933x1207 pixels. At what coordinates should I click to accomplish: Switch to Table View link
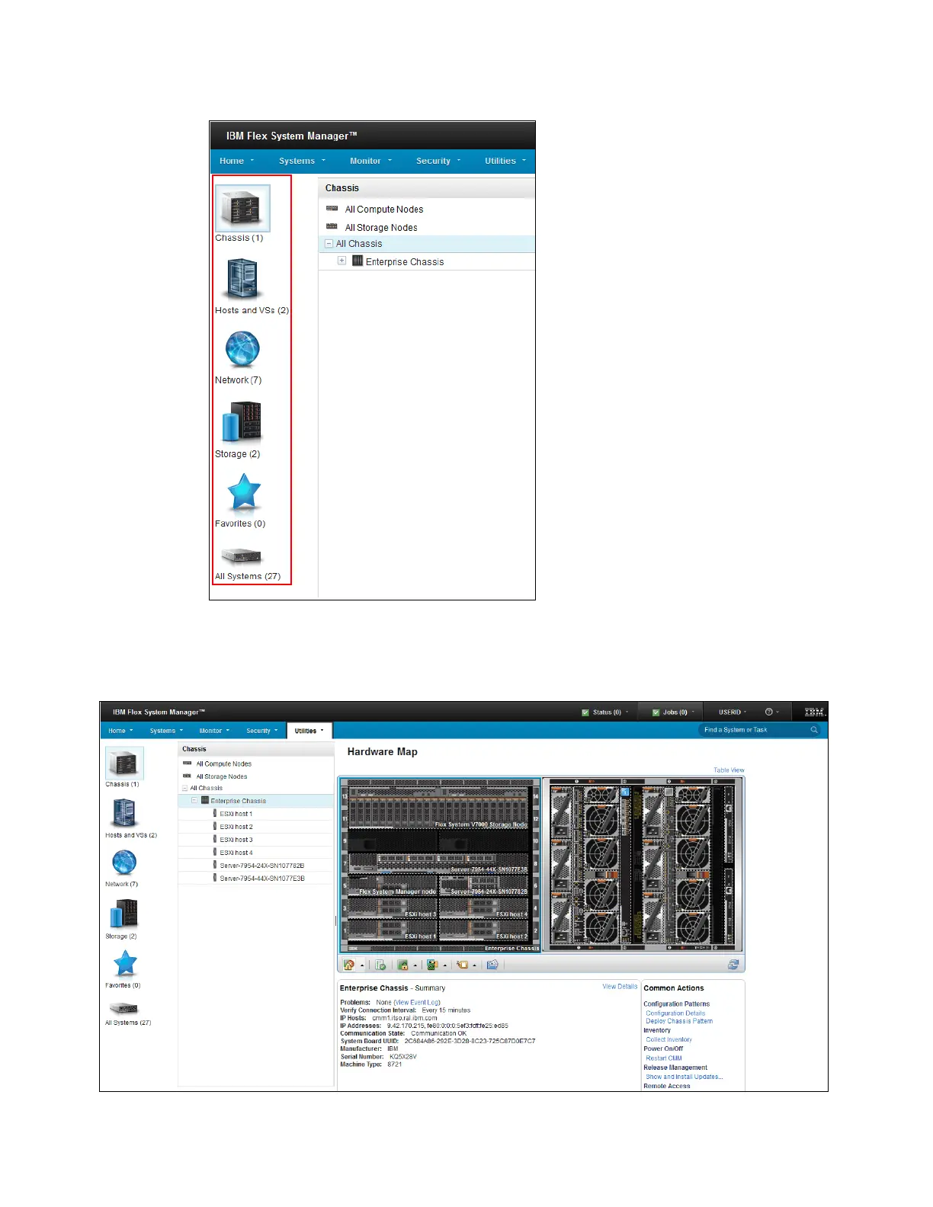[x=729, y=770]
